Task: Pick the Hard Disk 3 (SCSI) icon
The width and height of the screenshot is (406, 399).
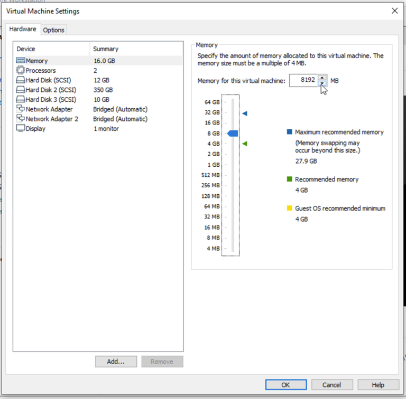Action: point(21,99)
